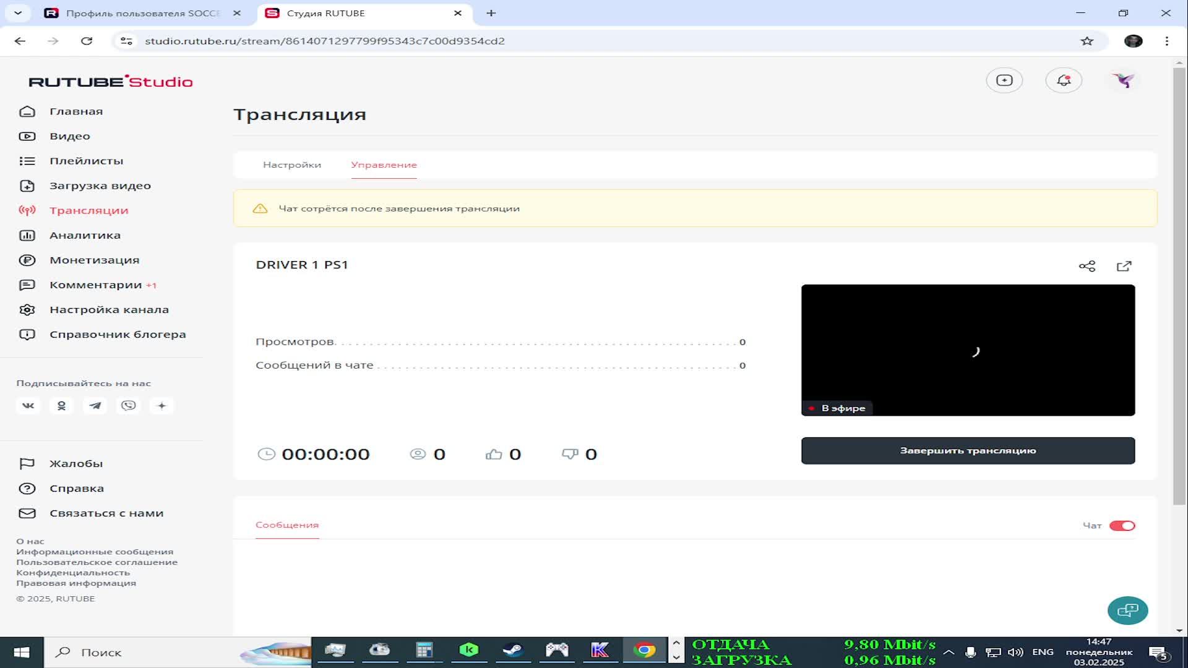View site information icon in address bar
This screenshot has height=668, width=1188.
pyautogui.click(x=126, y=41)
